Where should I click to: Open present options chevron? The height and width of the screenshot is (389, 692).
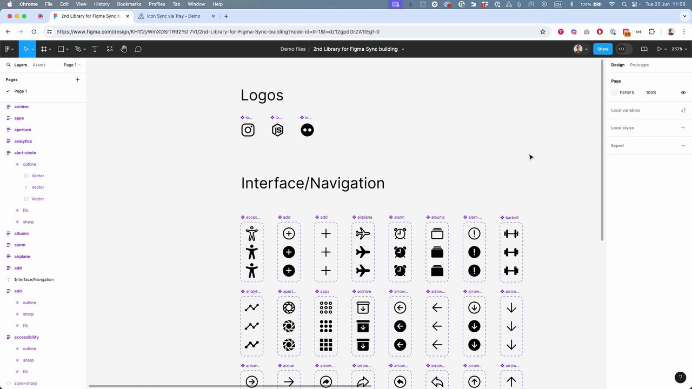click(x=666, y=50)
